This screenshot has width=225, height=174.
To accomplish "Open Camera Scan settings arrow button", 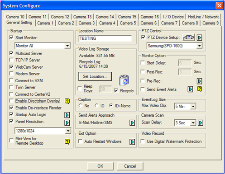I will (201, 123).
